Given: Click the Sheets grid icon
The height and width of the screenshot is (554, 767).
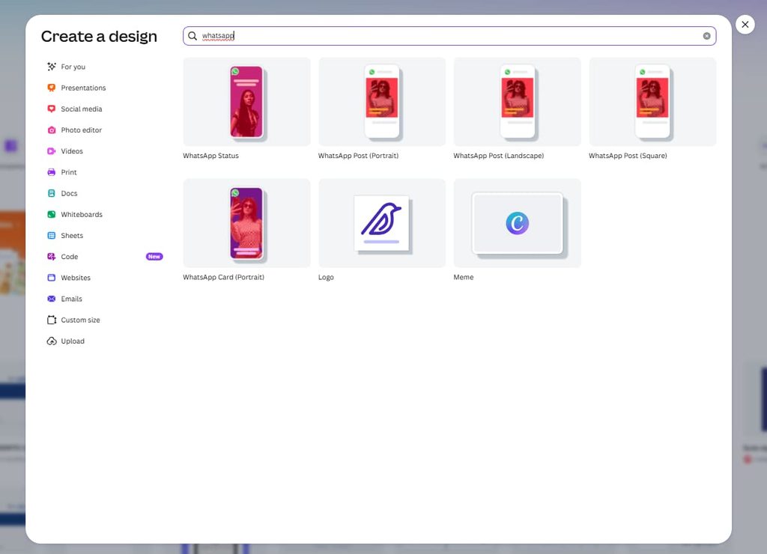Looking at the screenshot, I should click(x=52, y=235).
